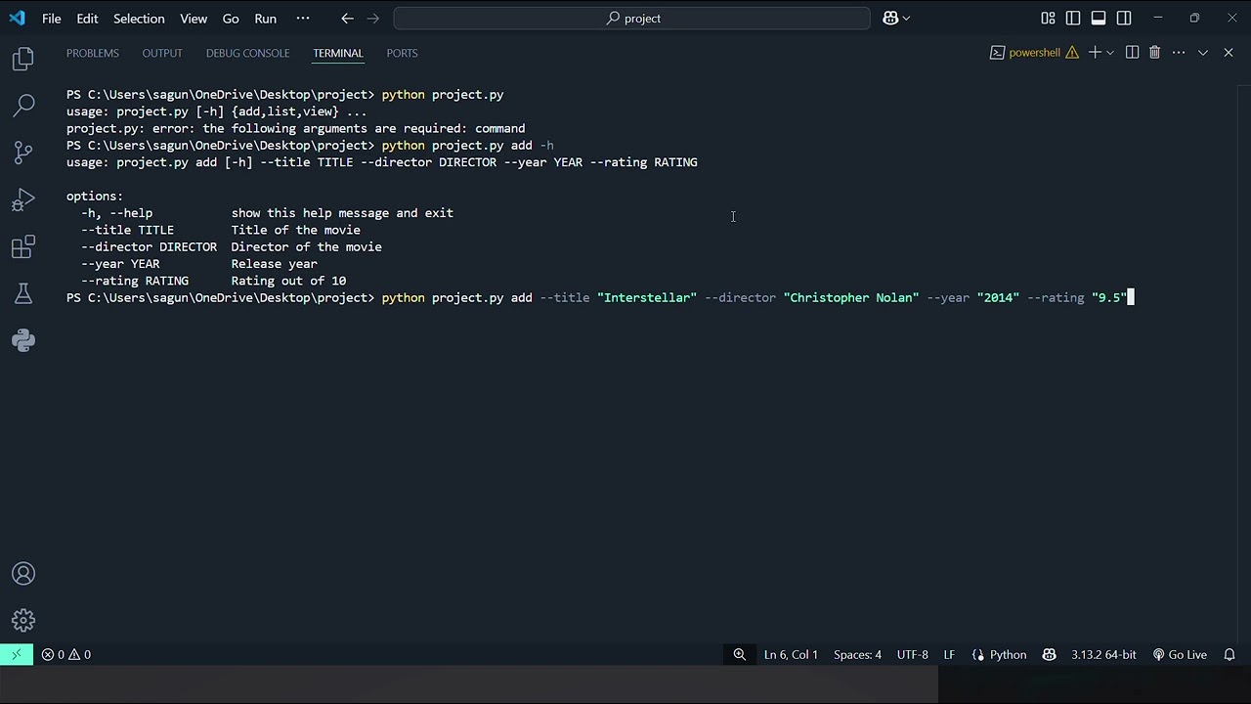The width and height of the screenshot is (1251, 704).
Task: Open the Manage gear menu
Action: click(23, 621)
